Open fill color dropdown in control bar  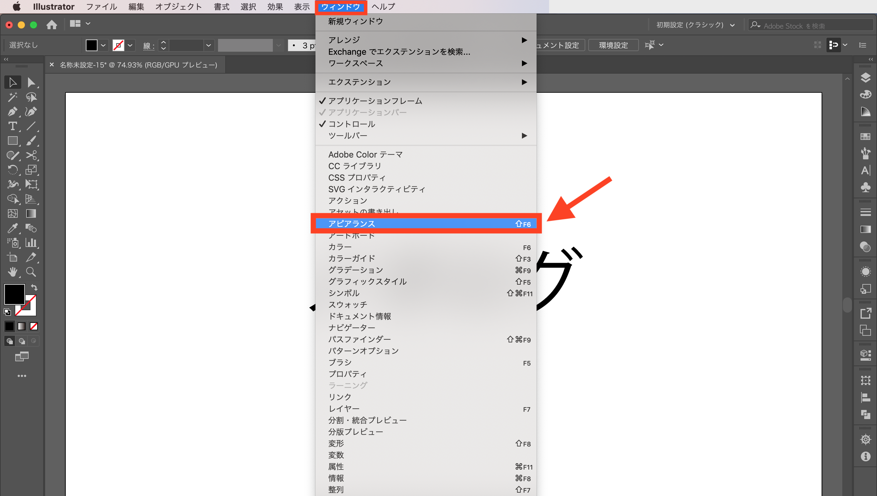[103, 45]
